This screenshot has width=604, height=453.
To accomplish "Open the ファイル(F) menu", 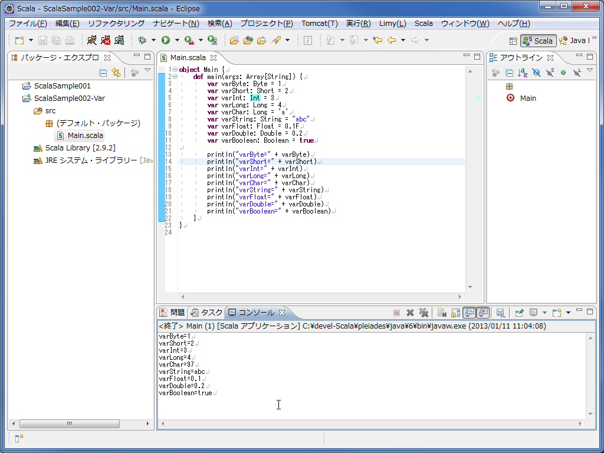I will pyautogui.click(x=28, y=24).
